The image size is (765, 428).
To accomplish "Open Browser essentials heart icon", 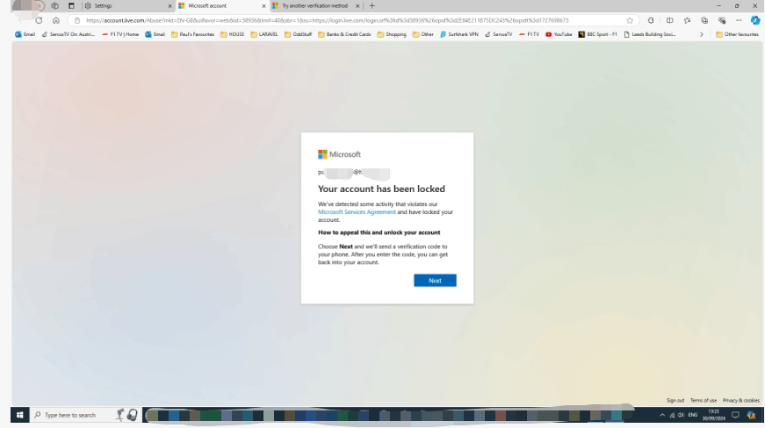I will tap(722, 20).
